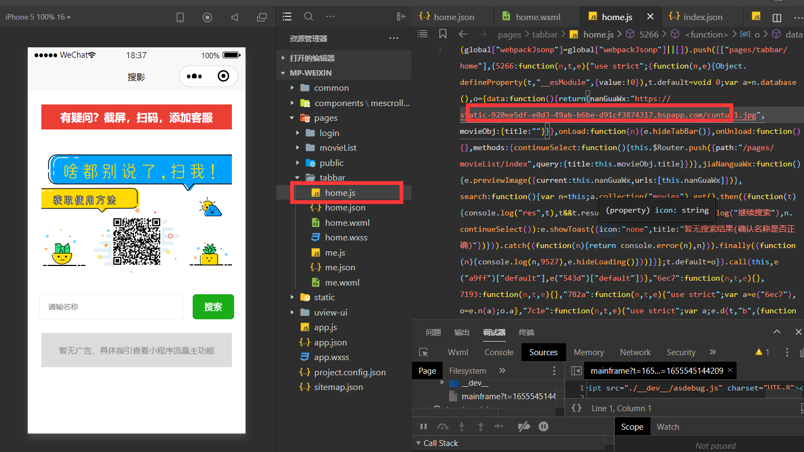
Task: Open home.json in the file tree
Action: point(345,208)
